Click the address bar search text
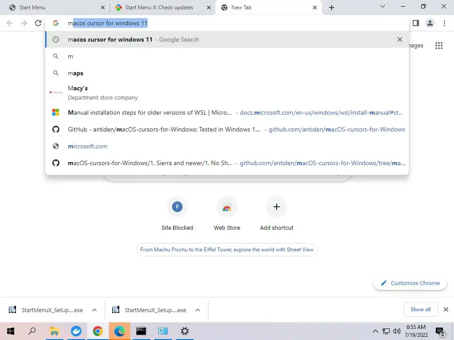The width and height of the screenshot is (454, 340). coord(108,23)
